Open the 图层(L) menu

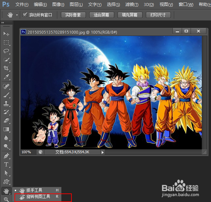tap(76, 5)
